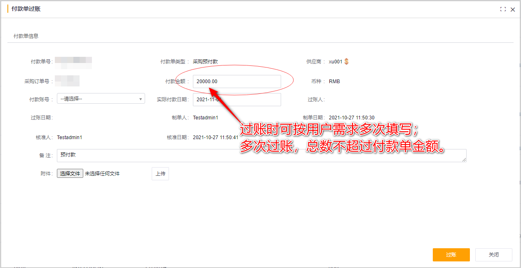Click 过账 to post the payment

[451, 254]
